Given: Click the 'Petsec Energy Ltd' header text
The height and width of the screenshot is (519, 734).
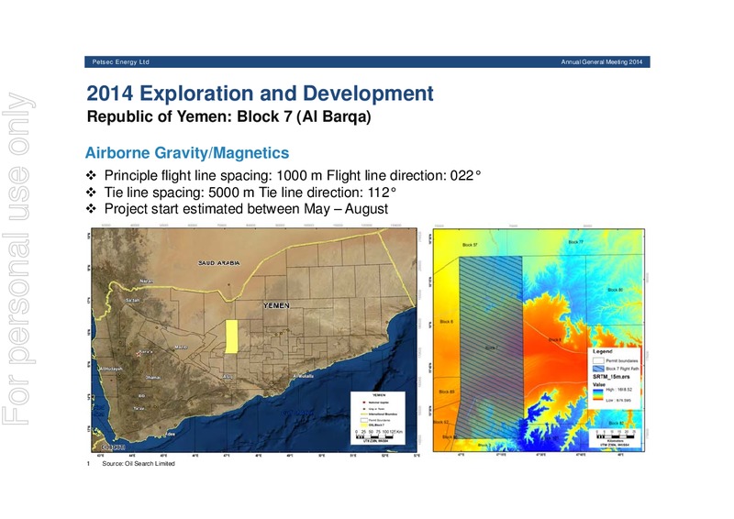Looking at the screenshot, I should 120,61.
